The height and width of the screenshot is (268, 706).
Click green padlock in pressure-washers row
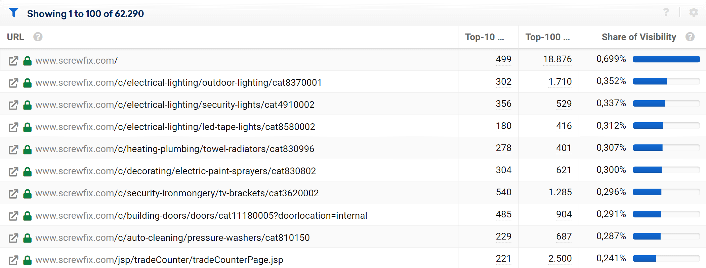pos(27,238)
